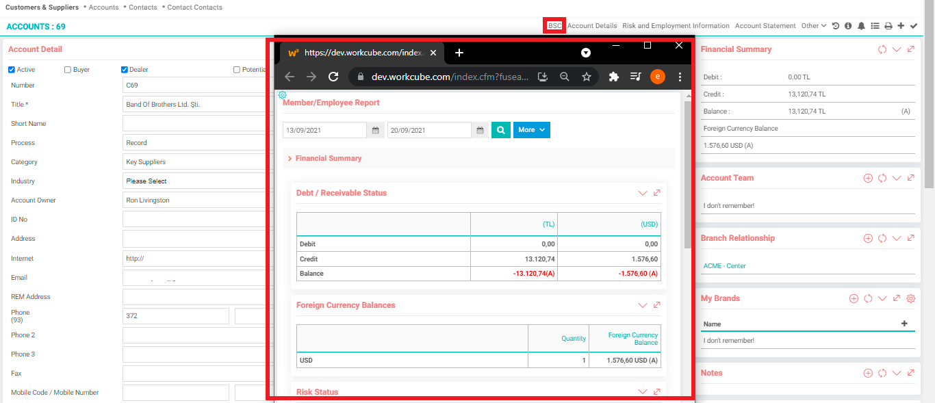Go to the Contact Contacts breadcrumb link
This screenshot has width=935, height=403.
coord(195,8)
